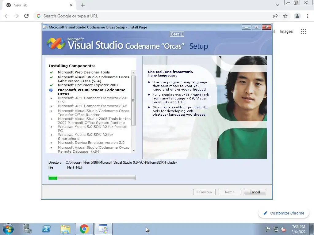Screen dimensions: 314x235
Task: Click the MsHTML.h file name
Action: (x=75, y=167)
